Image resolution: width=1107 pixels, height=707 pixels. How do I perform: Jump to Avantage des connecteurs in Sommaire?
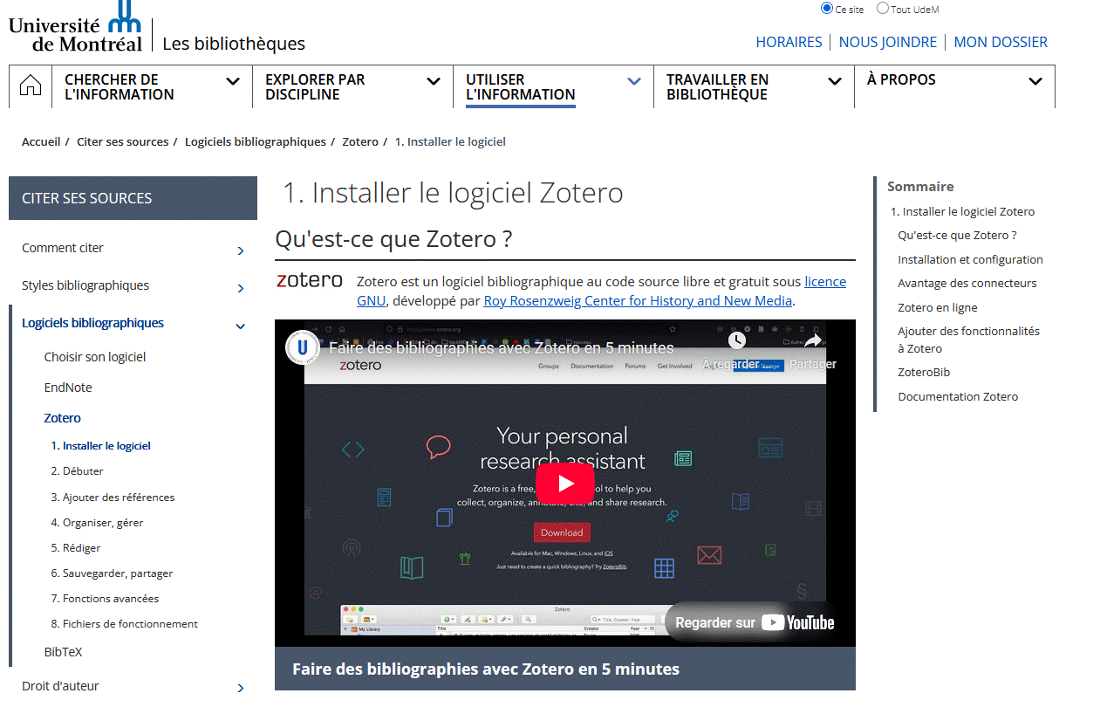967,284
